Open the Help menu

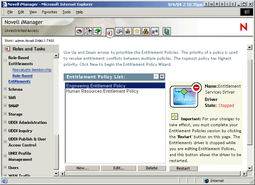tap(79, 12)
